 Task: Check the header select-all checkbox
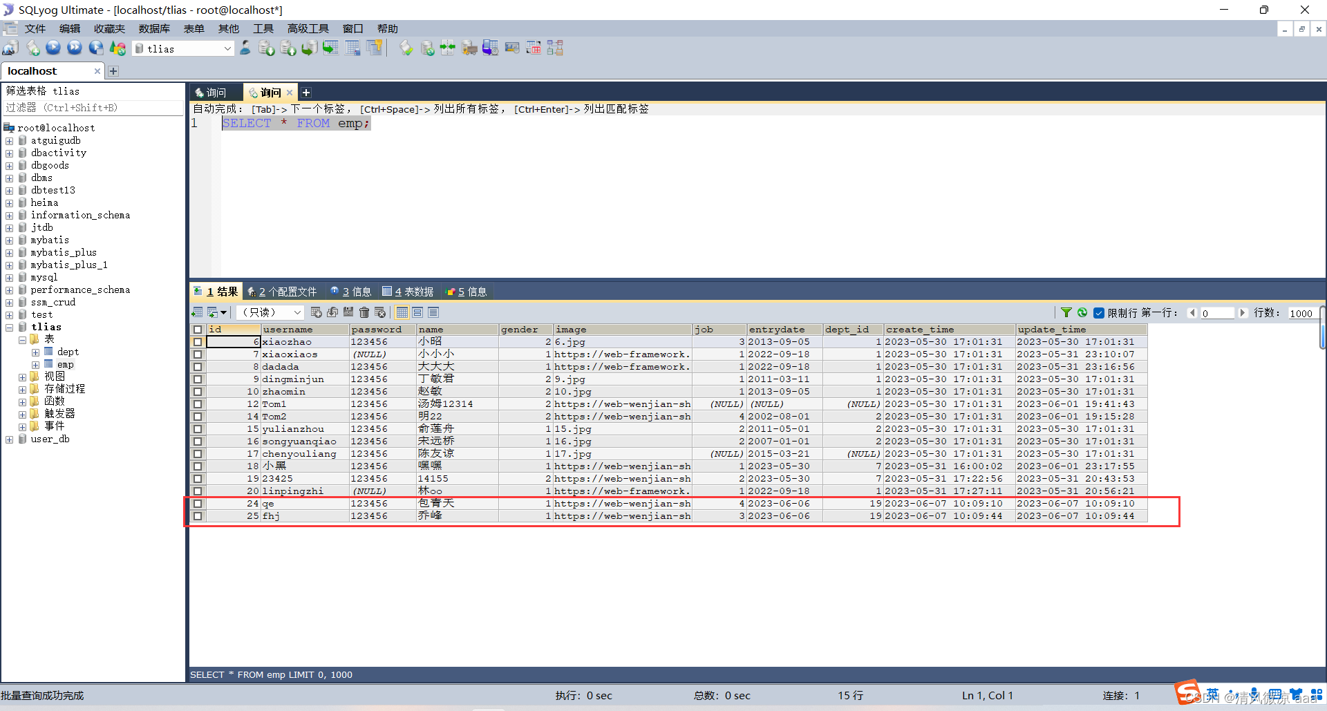(198, 330)
